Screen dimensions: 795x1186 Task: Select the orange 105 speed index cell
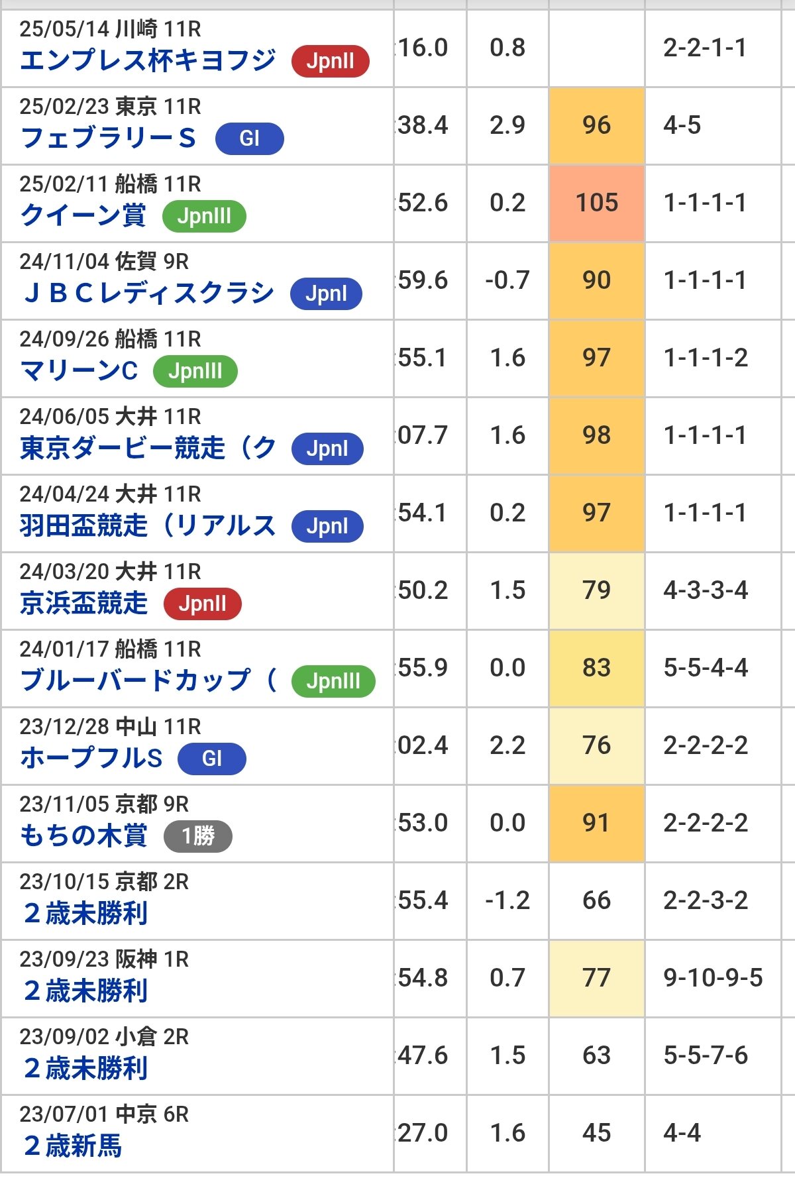[596, 203]
